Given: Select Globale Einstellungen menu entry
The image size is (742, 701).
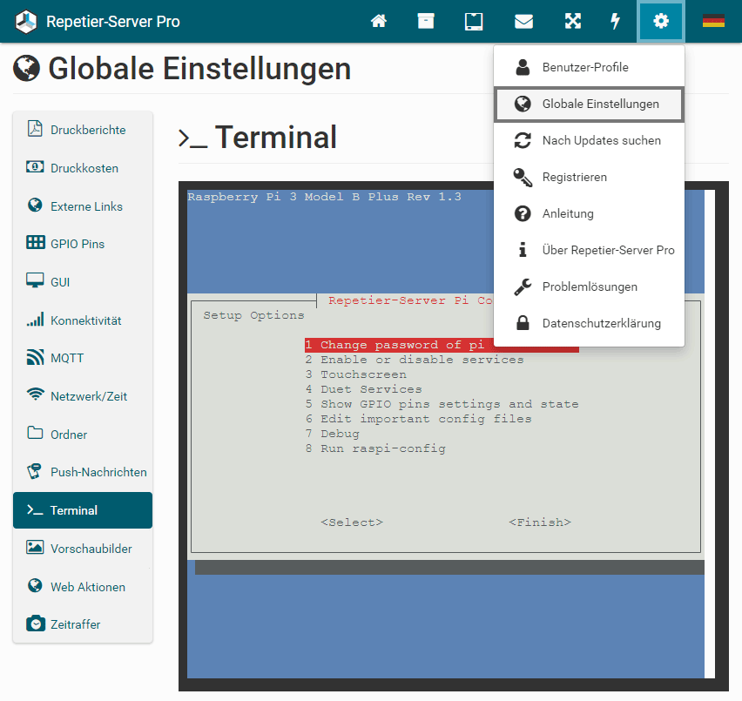Looking at the screenshot, I should (x=589, y=104).
